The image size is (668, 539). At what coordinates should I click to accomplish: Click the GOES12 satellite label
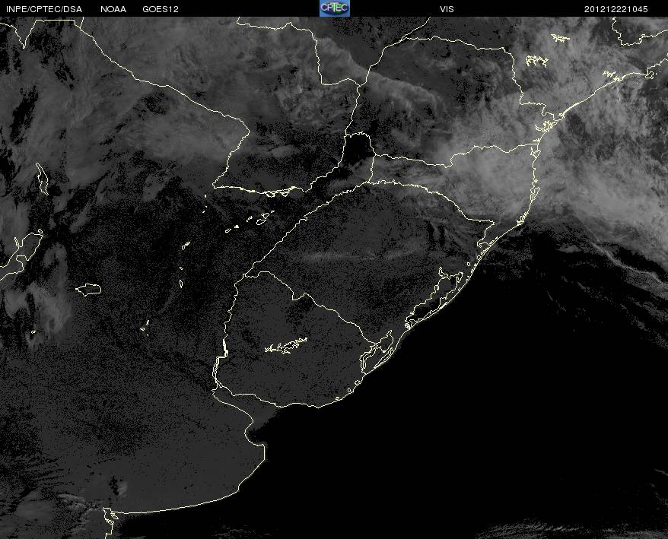tap(161, 9)
